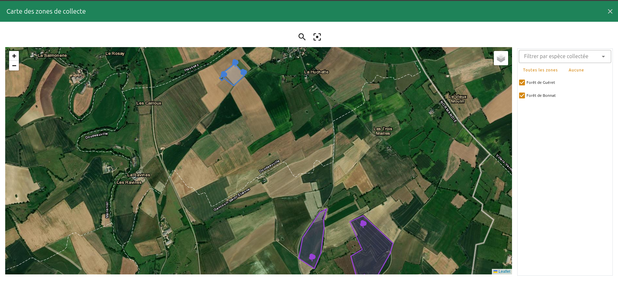Click the Carte des zones de collecte title
The image size is (618, 290).
pyautogui.click(x=46, y=11)
